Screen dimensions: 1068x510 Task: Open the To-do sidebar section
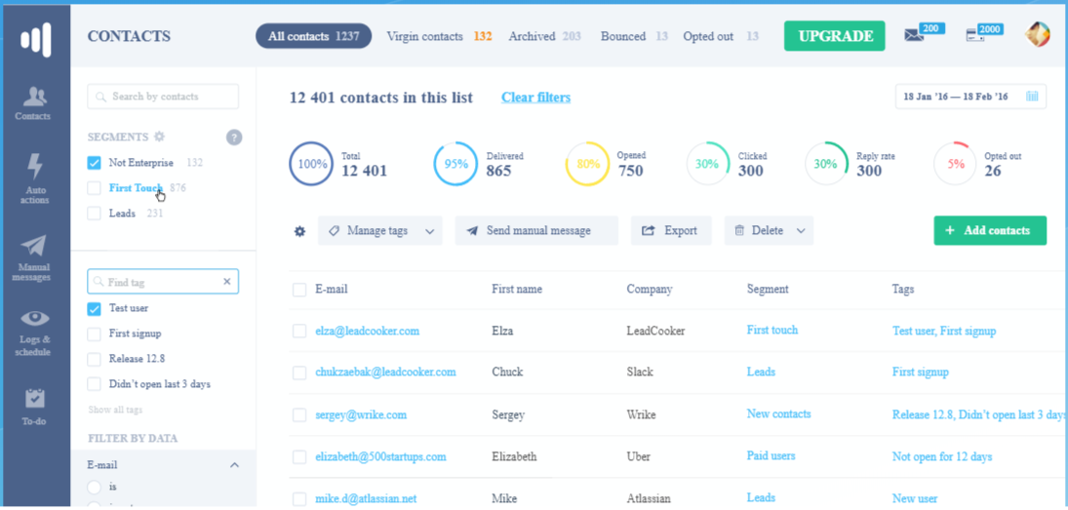[x=35, y=408]
